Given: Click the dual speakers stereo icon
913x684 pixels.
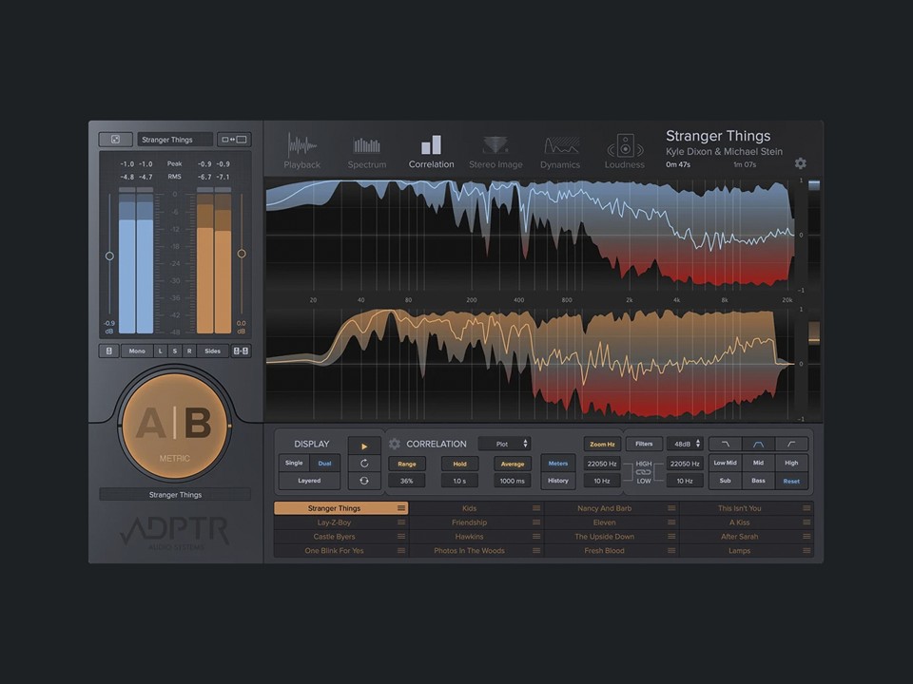Looking at the screenshot, I should tap(241, 351).
